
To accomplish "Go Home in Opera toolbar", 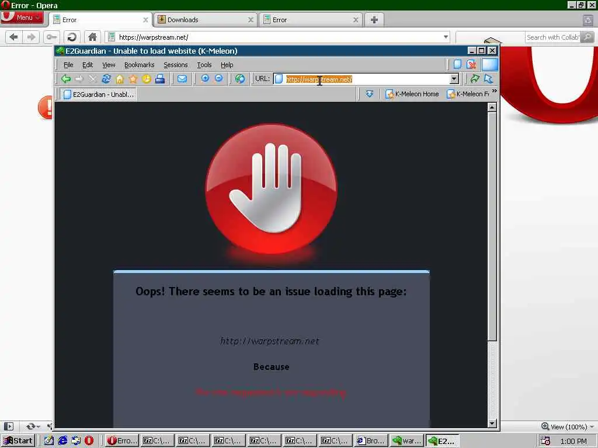I will [92, 37].
